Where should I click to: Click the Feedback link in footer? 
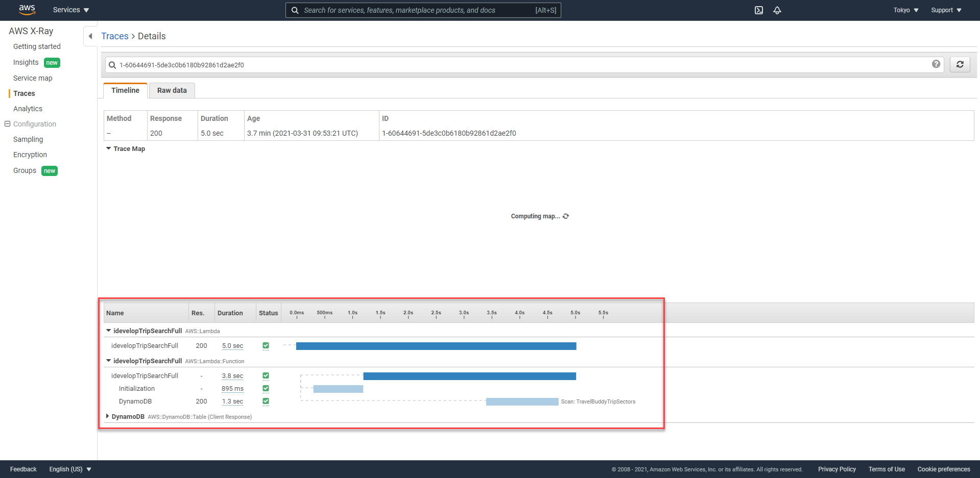[23, 469]
